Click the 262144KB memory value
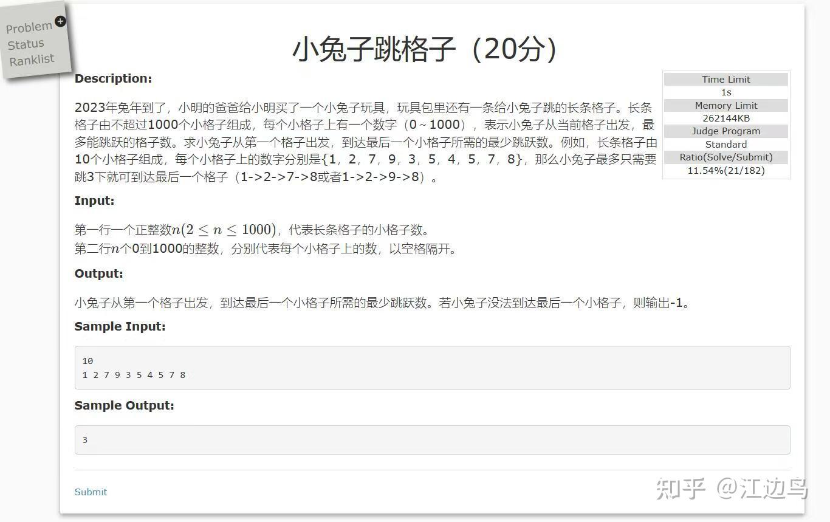The image size is (830, 522). [725, 118]
